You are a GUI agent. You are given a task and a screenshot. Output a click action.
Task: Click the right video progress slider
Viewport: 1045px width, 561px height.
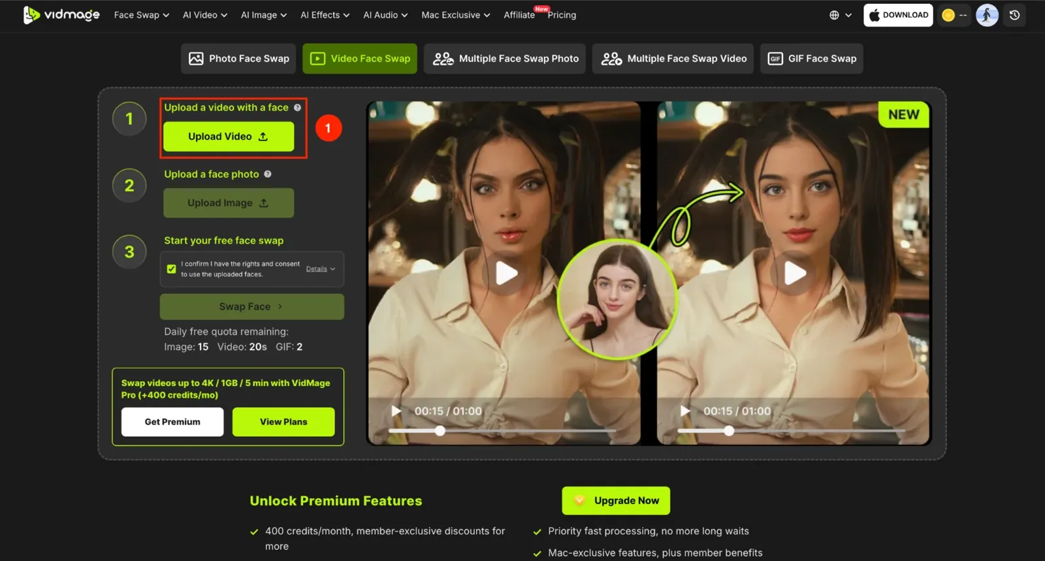tap(791, 431)
